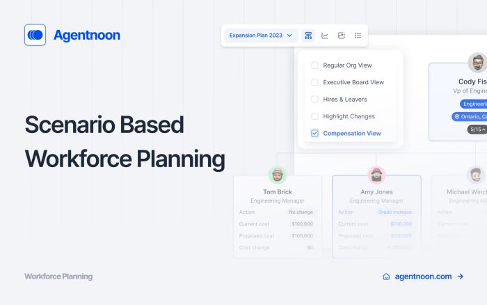Click the Scenario Based headline text
Image resolution: width=487 pixels, height=305 pixels.
[104, 125]
